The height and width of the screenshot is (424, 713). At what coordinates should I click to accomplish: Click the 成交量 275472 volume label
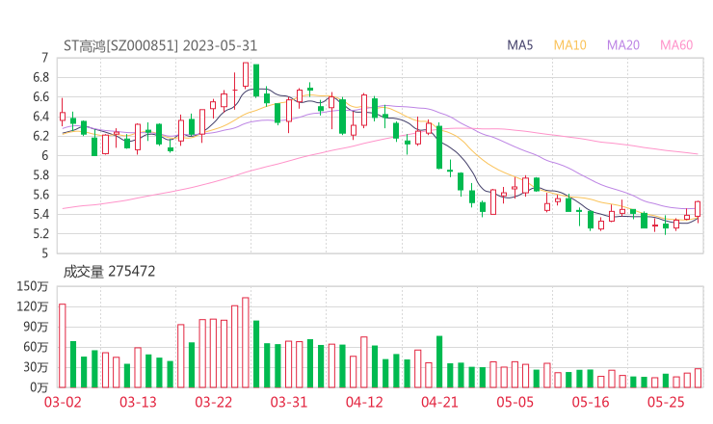109,272
